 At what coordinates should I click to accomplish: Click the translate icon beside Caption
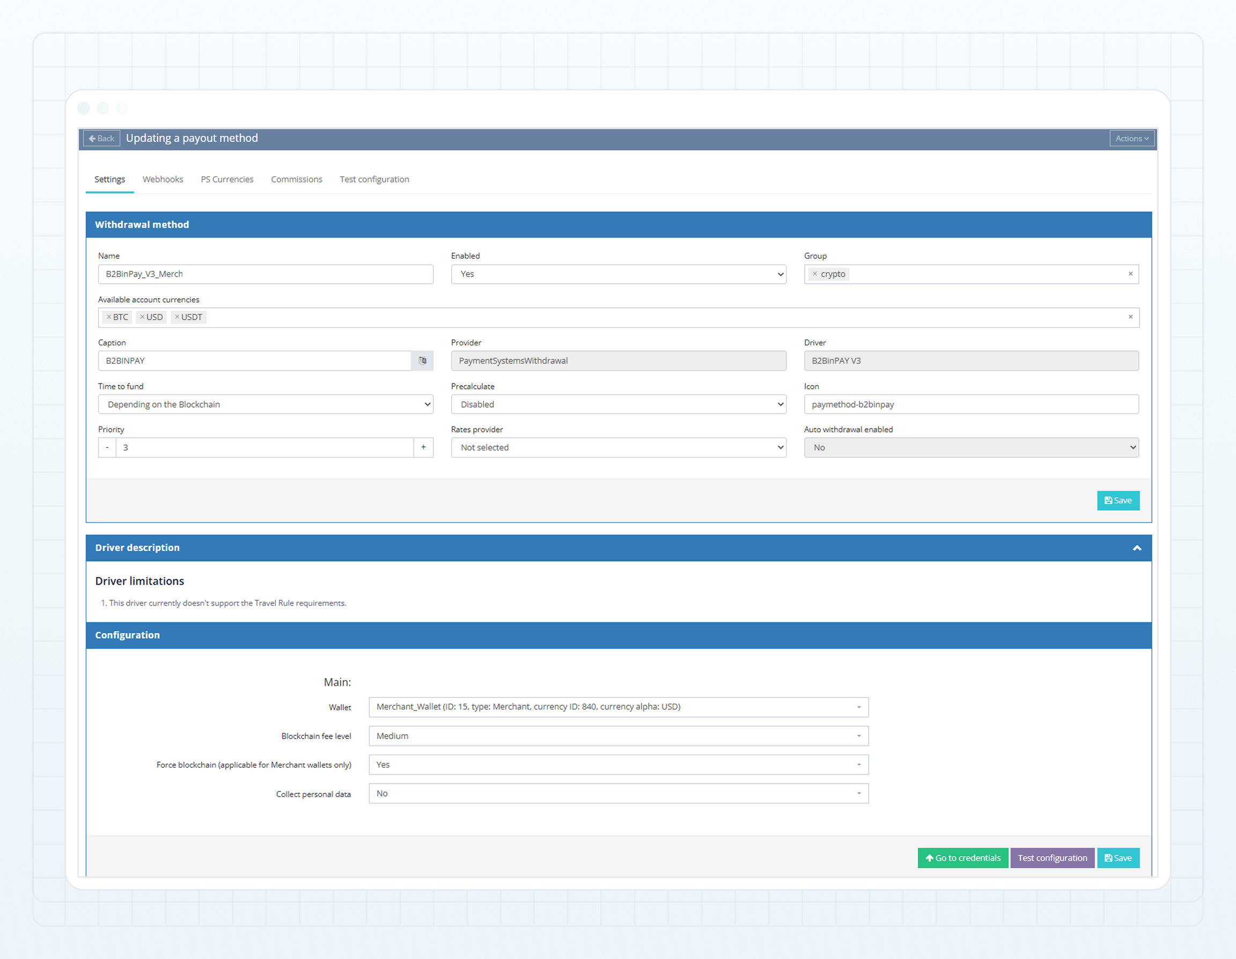click(422, 361)
